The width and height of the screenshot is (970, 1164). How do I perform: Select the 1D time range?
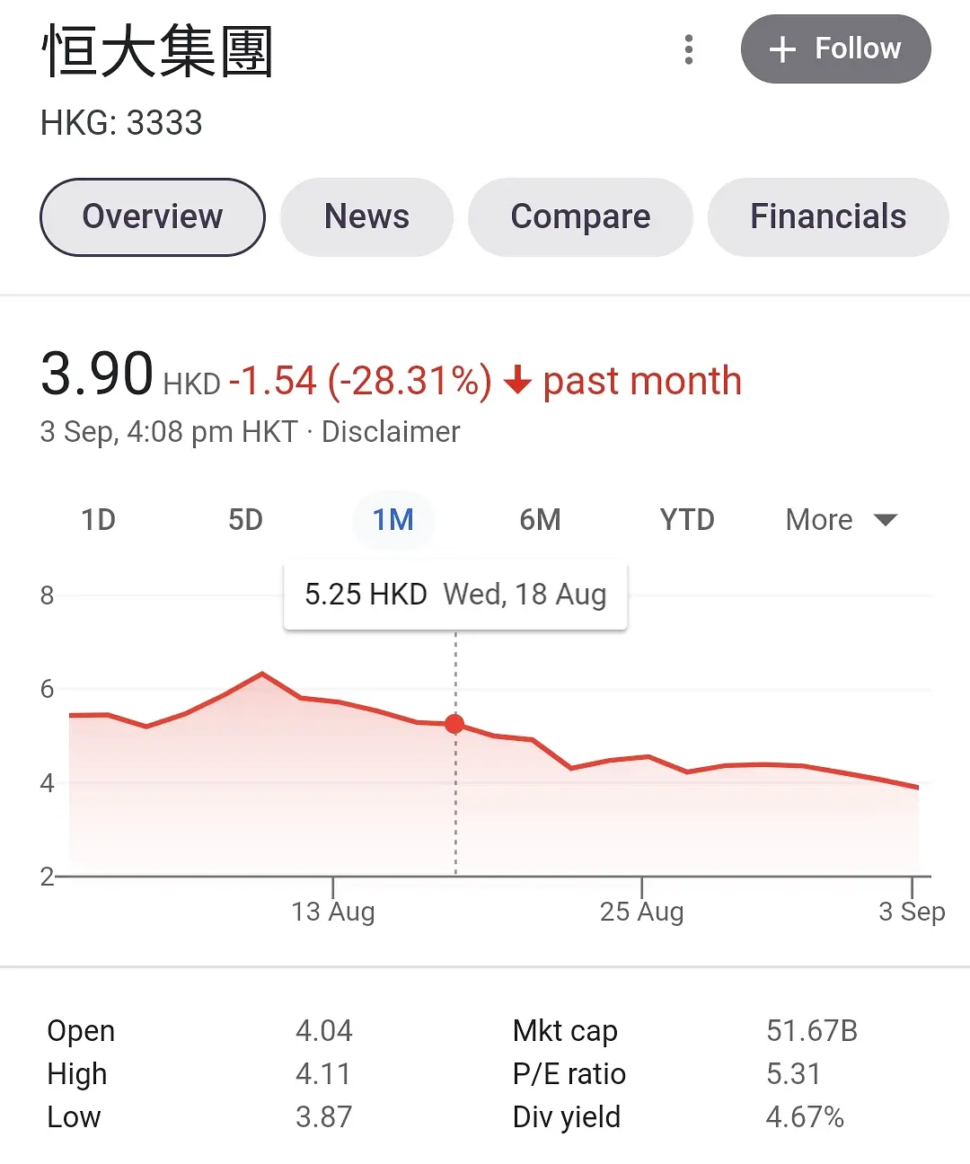[99, 520]
